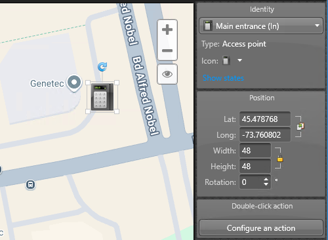Select the keypad access point on the map
The image size is (328, 240).
[x=102, y=96]
